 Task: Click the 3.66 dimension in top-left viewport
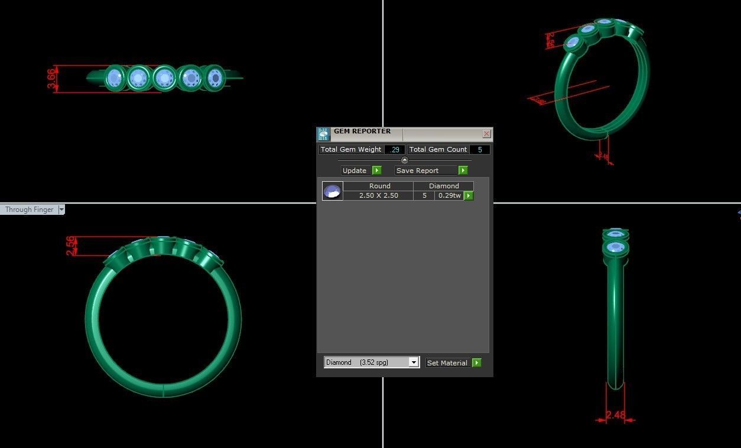coord(53,79)
